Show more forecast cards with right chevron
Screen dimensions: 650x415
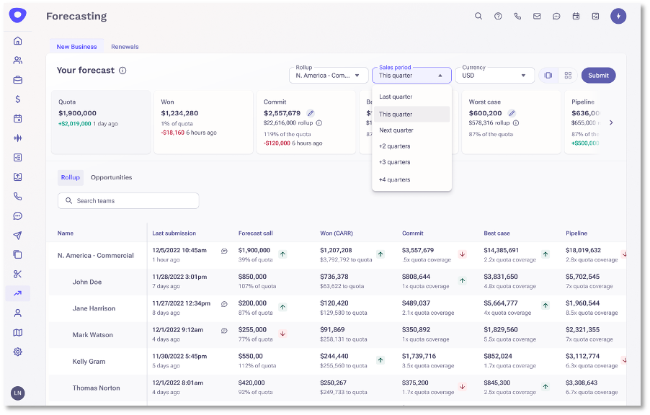(x=611, y=122)
